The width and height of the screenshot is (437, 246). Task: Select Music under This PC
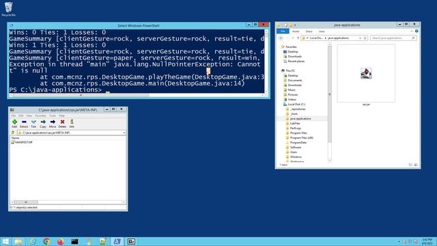click(x=290, y=90)
